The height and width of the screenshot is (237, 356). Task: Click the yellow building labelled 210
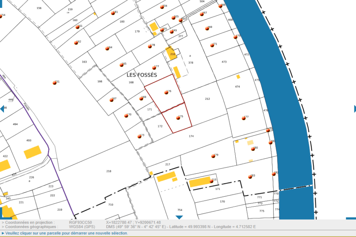pyautogui.click(x=171, y=54)
